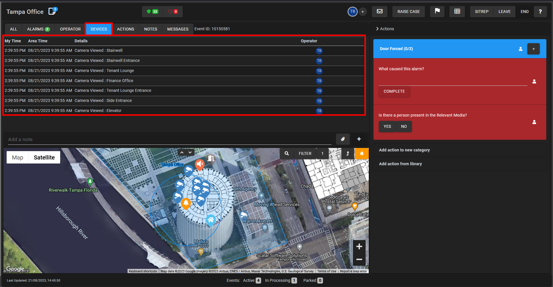Click SITREP button
The image size is (553, 287).
pyautogui.click(x=482, y=12)
